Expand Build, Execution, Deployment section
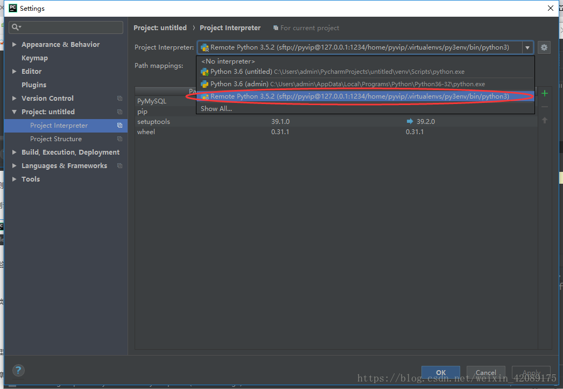 [15, 152]
